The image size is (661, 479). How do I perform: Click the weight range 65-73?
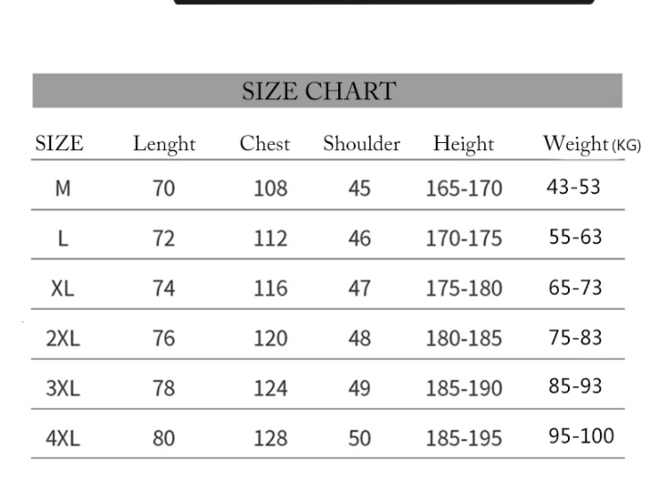[575, 288]
